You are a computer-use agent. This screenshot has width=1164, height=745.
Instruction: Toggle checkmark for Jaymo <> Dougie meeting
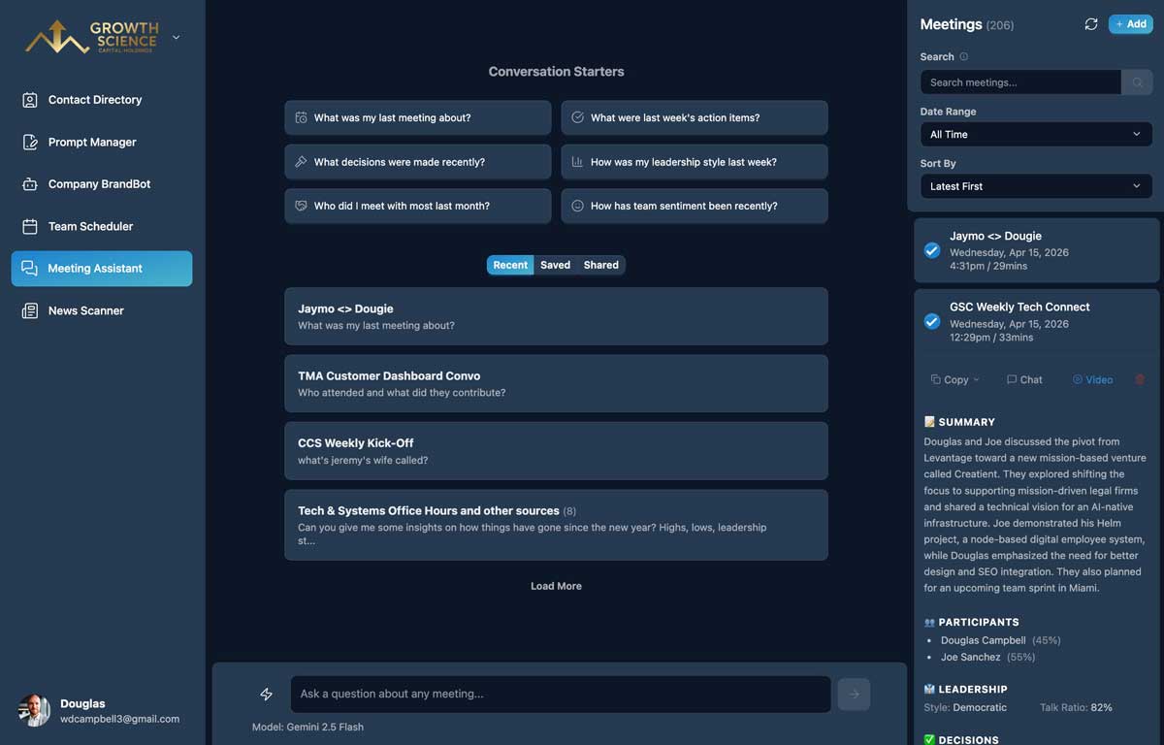tap(932, 250)
